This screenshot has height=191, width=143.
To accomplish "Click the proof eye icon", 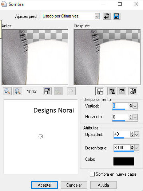I will pos(122,91).
